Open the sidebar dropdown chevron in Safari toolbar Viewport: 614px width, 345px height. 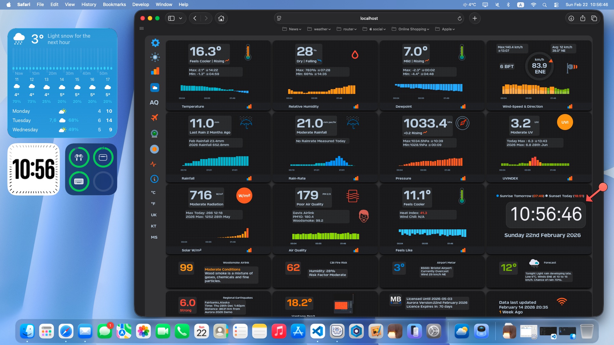pyautogui.click(x=181, y=19)
